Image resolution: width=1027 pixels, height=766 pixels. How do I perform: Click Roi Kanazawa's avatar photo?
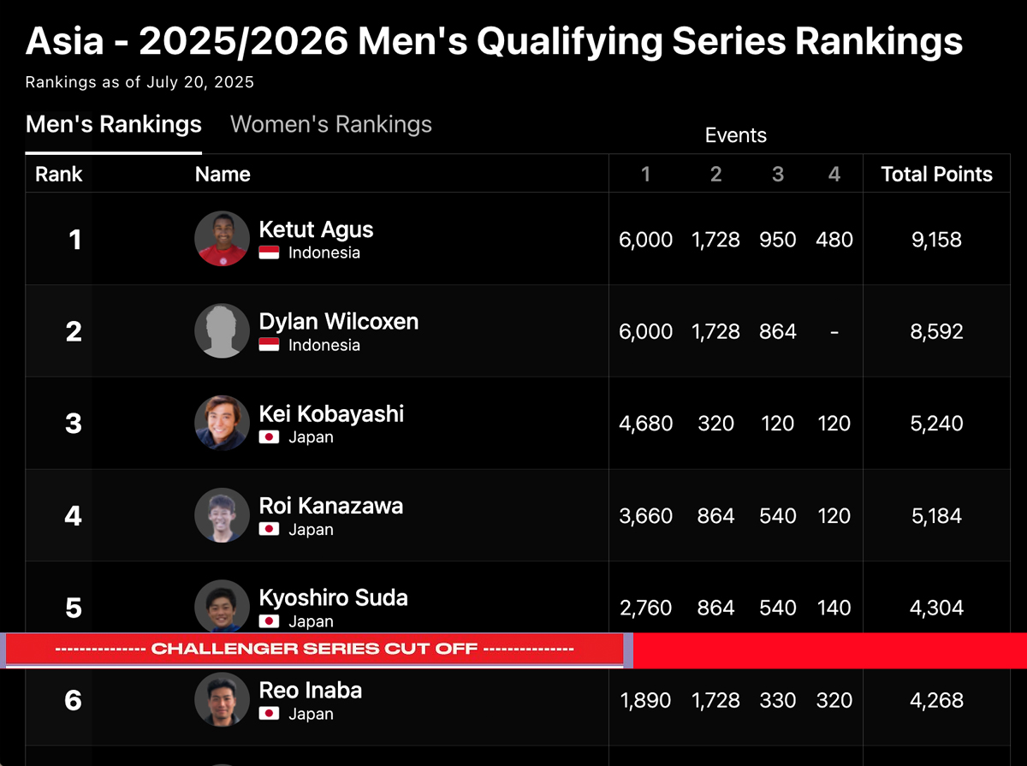pyautogui.click(x=222, y=515)
